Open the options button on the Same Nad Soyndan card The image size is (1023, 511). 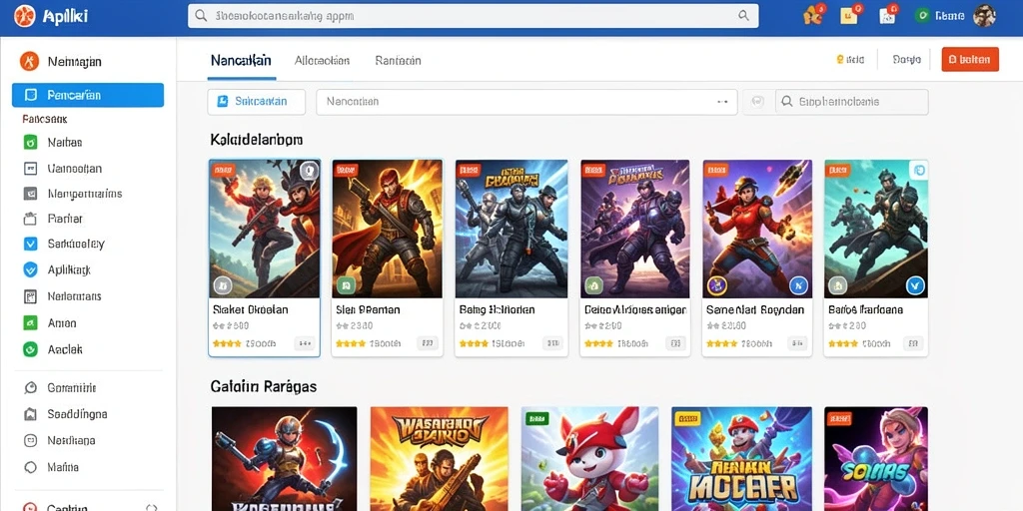(x=797, y=343)
